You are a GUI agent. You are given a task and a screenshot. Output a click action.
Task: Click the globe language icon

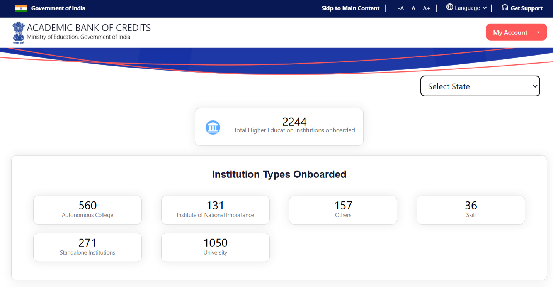pos(449,7)
